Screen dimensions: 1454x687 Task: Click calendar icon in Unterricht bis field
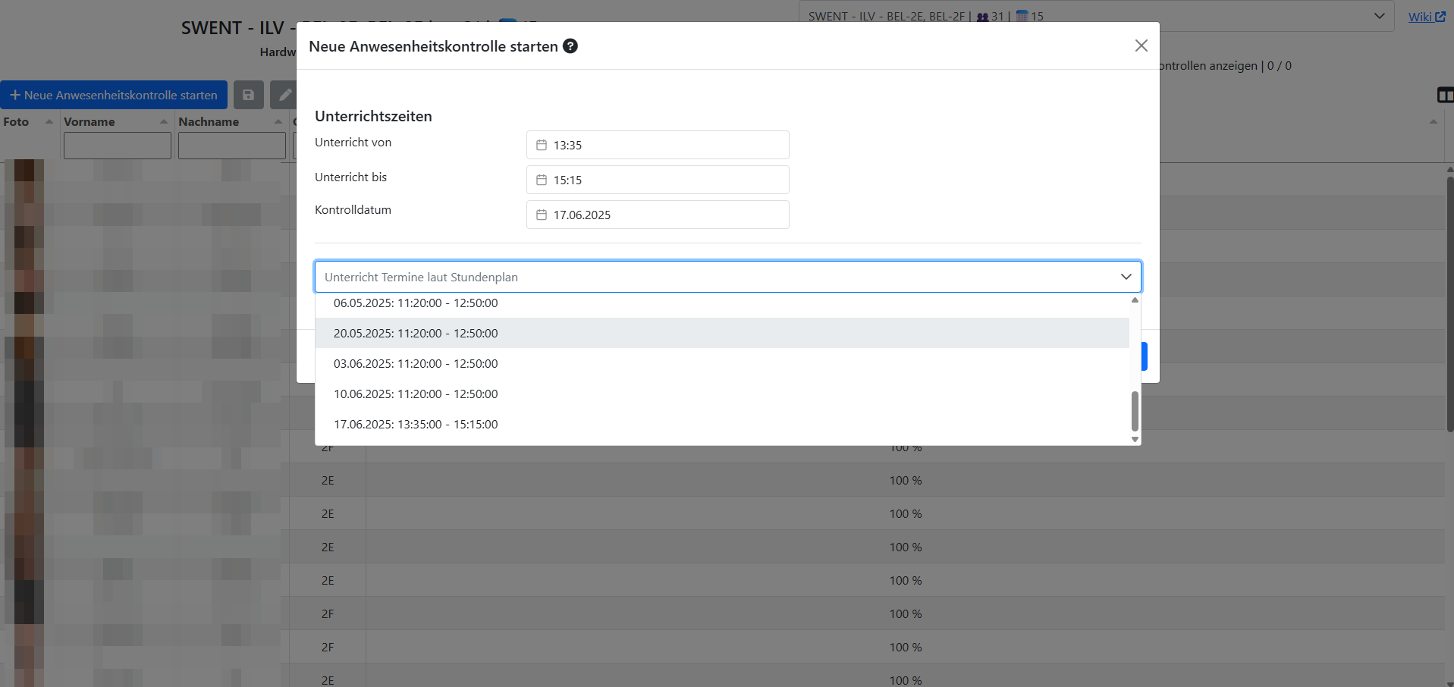542,180
